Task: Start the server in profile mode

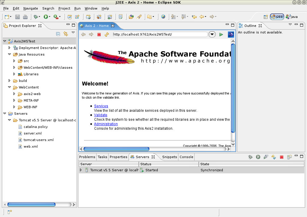Action: 266,157
